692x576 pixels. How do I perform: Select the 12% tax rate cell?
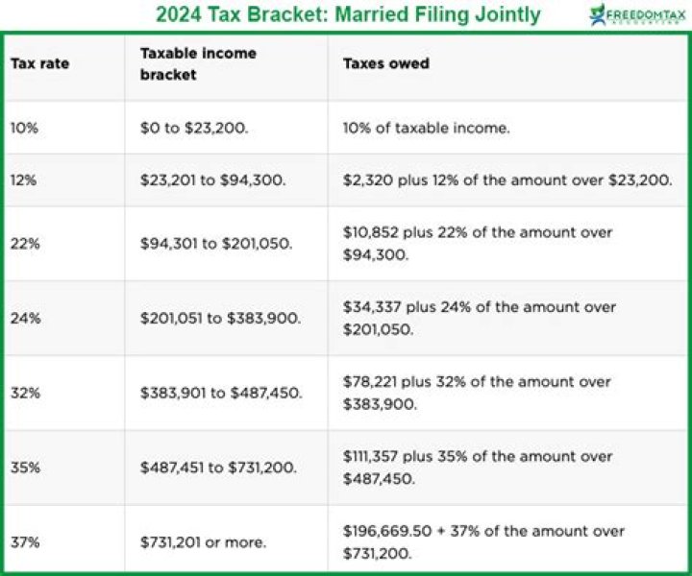[24, 180]
